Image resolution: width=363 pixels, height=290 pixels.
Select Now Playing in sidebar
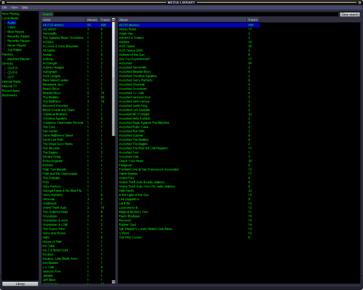[x=10, y=14]
